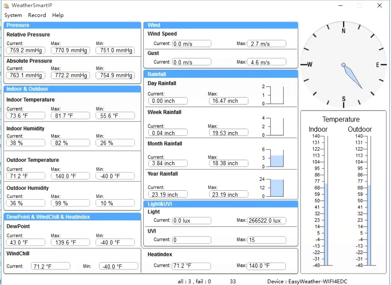
Task: Click the Week Rainfall bar graph
Action: click(x=277, y=127)
